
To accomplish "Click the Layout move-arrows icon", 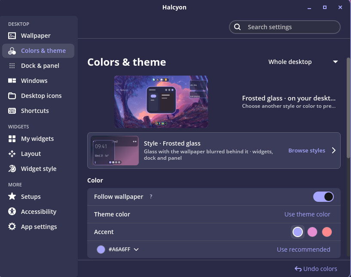I will click(12, 154).
